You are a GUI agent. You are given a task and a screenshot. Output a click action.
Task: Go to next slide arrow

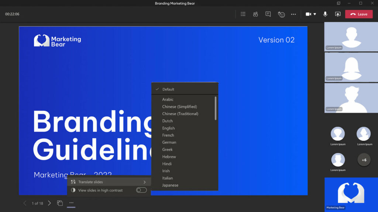click(49, 203)
